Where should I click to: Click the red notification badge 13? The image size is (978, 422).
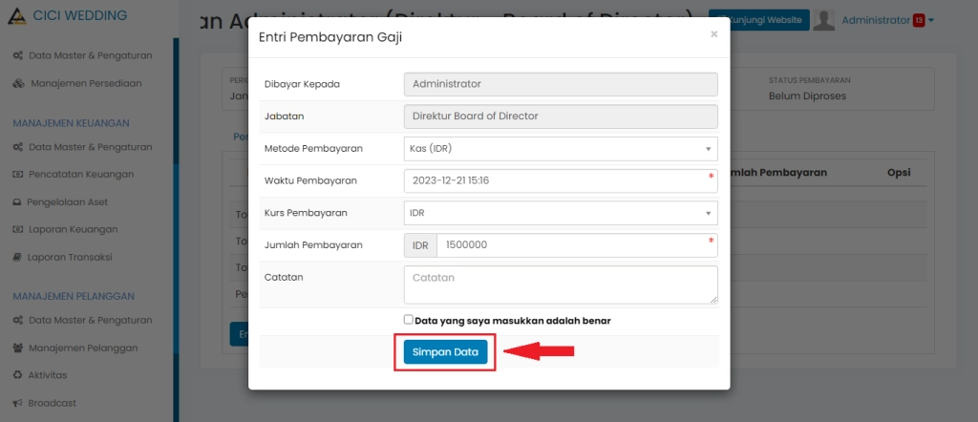pyautogui.click(x=918, y=21)
